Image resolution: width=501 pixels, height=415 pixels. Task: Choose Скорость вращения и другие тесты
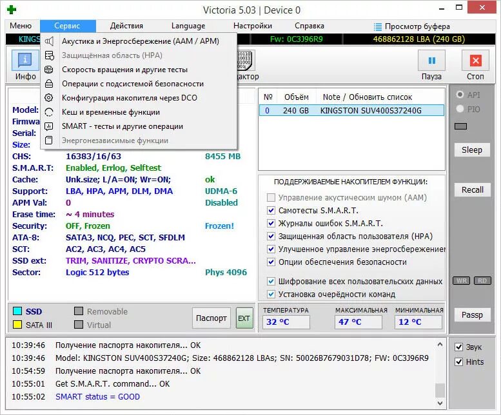tap(139, 70)
